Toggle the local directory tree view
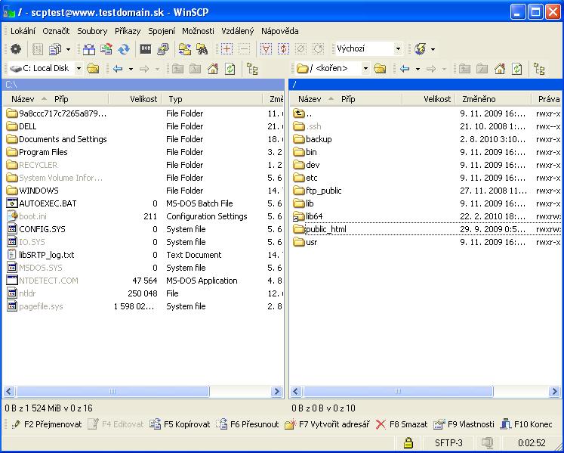The height and width of the screenshot is (453, 564). click(x=252, y=69)
